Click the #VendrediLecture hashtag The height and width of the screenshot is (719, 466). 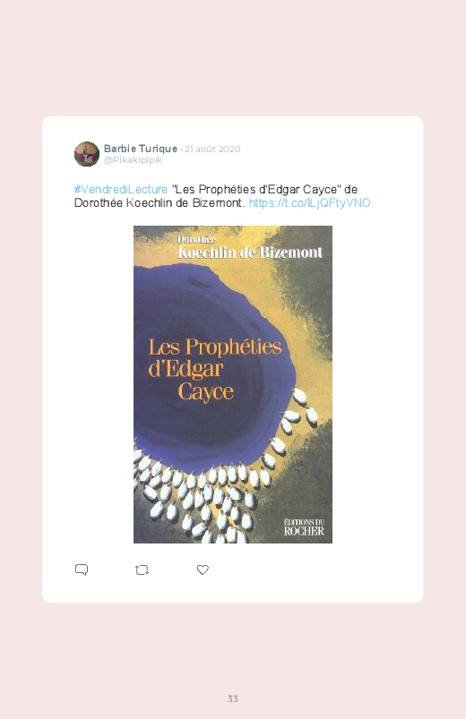click(x=121, y=190)
